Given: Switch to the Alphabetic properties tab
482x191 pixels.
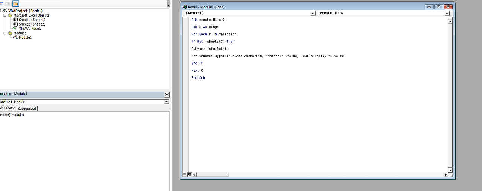Looking at the screenshot, I should coord(8,108).
